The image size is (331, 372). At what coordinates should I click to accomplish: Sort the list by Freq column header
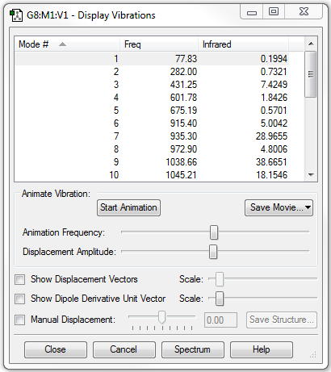tap(159, 44)
